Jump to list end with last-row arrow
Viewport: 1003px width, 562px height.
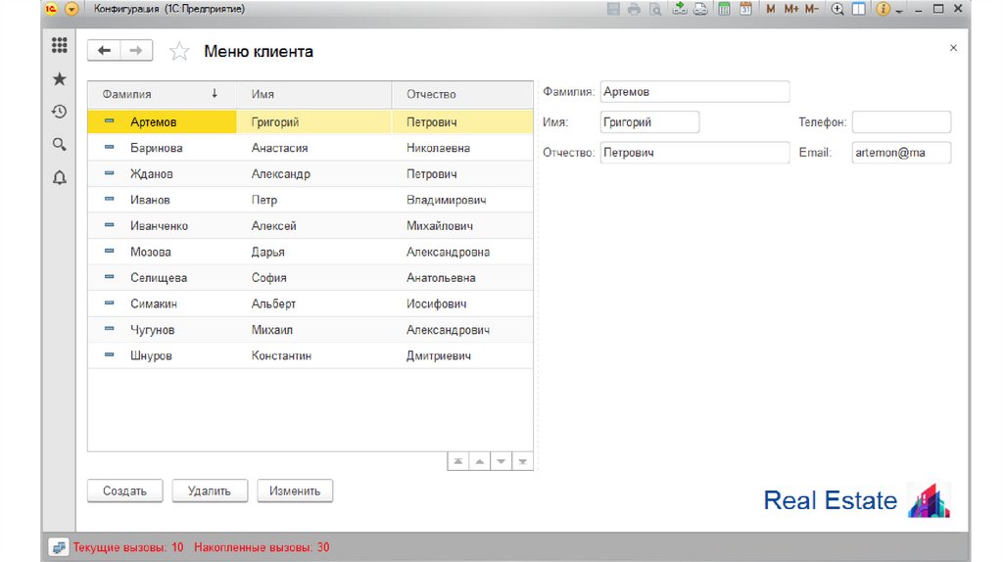click(x=523, y=461)
